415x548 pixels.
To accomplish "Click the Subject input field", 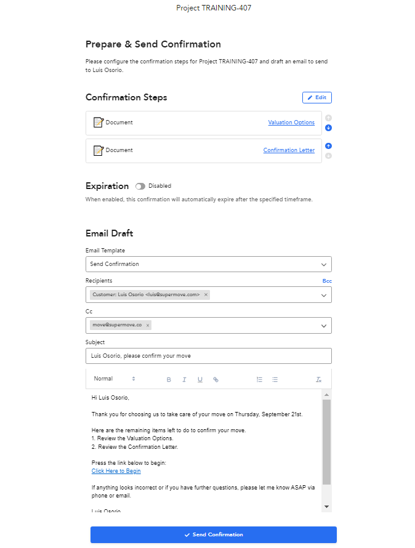I will pos(208,356).
